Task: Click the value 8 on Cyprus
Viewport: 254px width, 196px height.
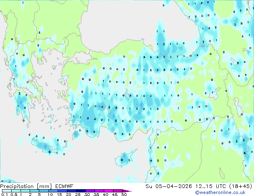Action: pos(122,160)
